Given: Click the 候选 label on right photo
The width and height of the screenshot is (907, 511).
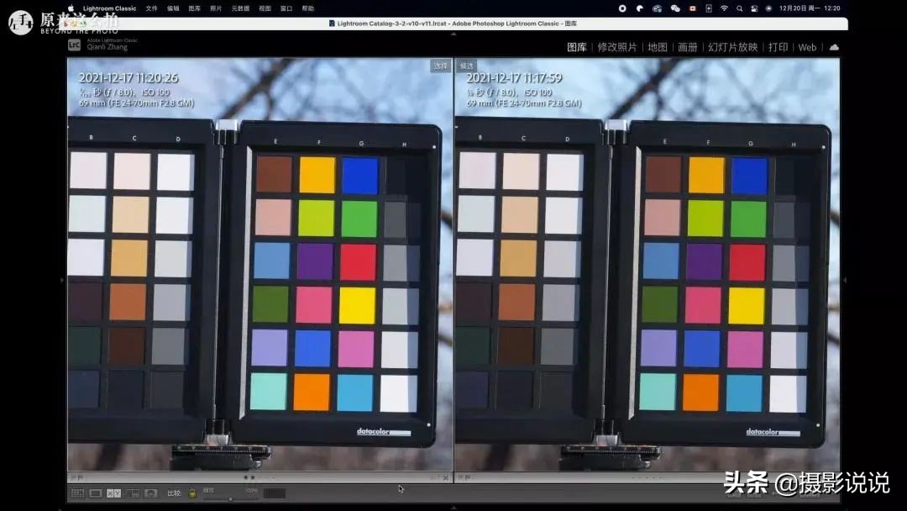Looking at the screenshot, I should click(466, 66).
